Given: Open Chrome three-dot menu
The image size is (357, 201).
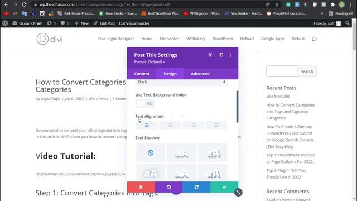Looking at the screenshot, I should click(x=351, y=4).
